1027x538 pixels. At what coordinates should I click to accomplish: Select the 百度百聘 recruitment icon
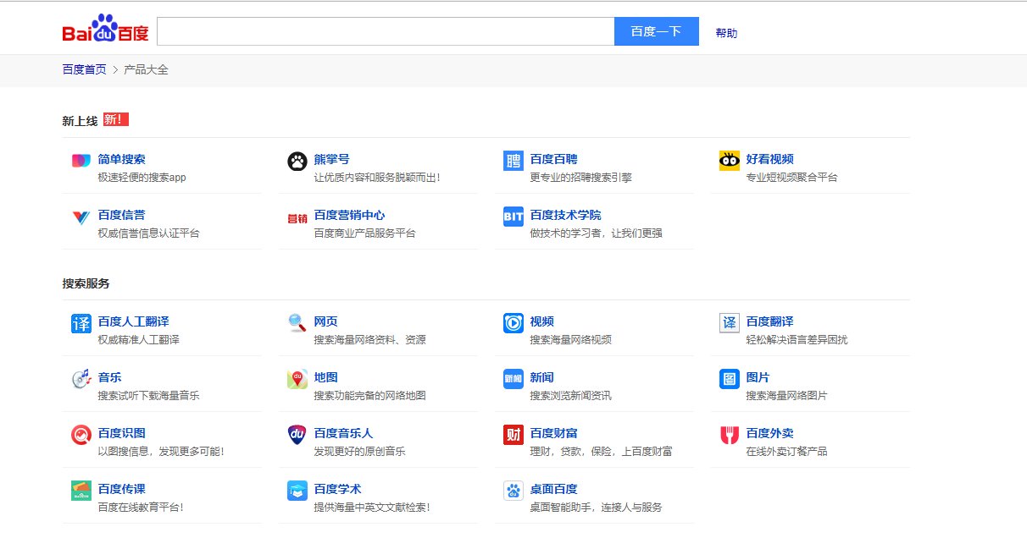[513, 161]
